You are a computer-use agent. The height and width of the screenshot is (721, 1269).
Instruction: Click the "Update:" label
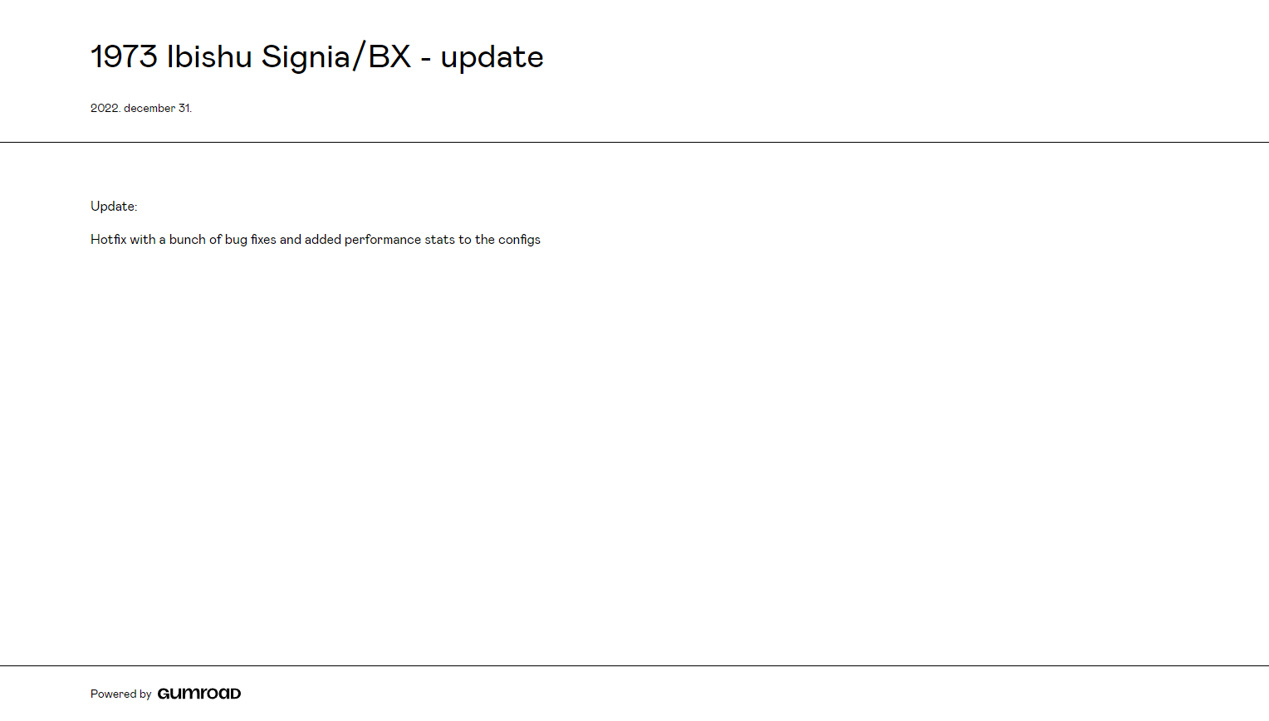(x=114, y=207)
